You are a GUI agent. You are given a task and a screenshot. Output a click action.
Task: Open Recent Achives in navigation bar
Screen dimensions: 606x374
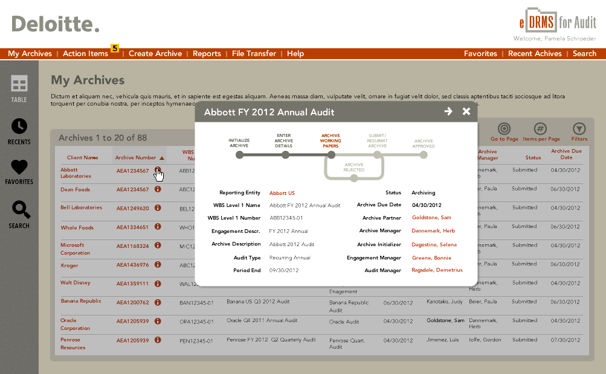pos(535,54)
